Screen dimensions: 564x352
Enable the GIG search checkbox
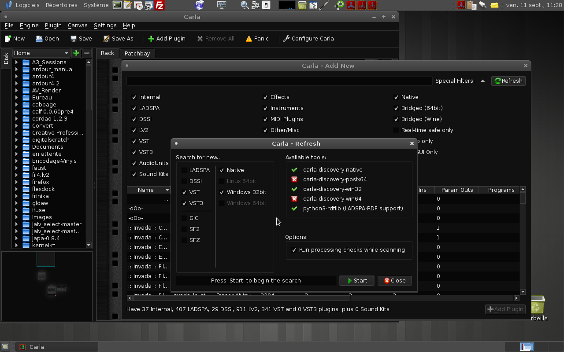[184, 218]
